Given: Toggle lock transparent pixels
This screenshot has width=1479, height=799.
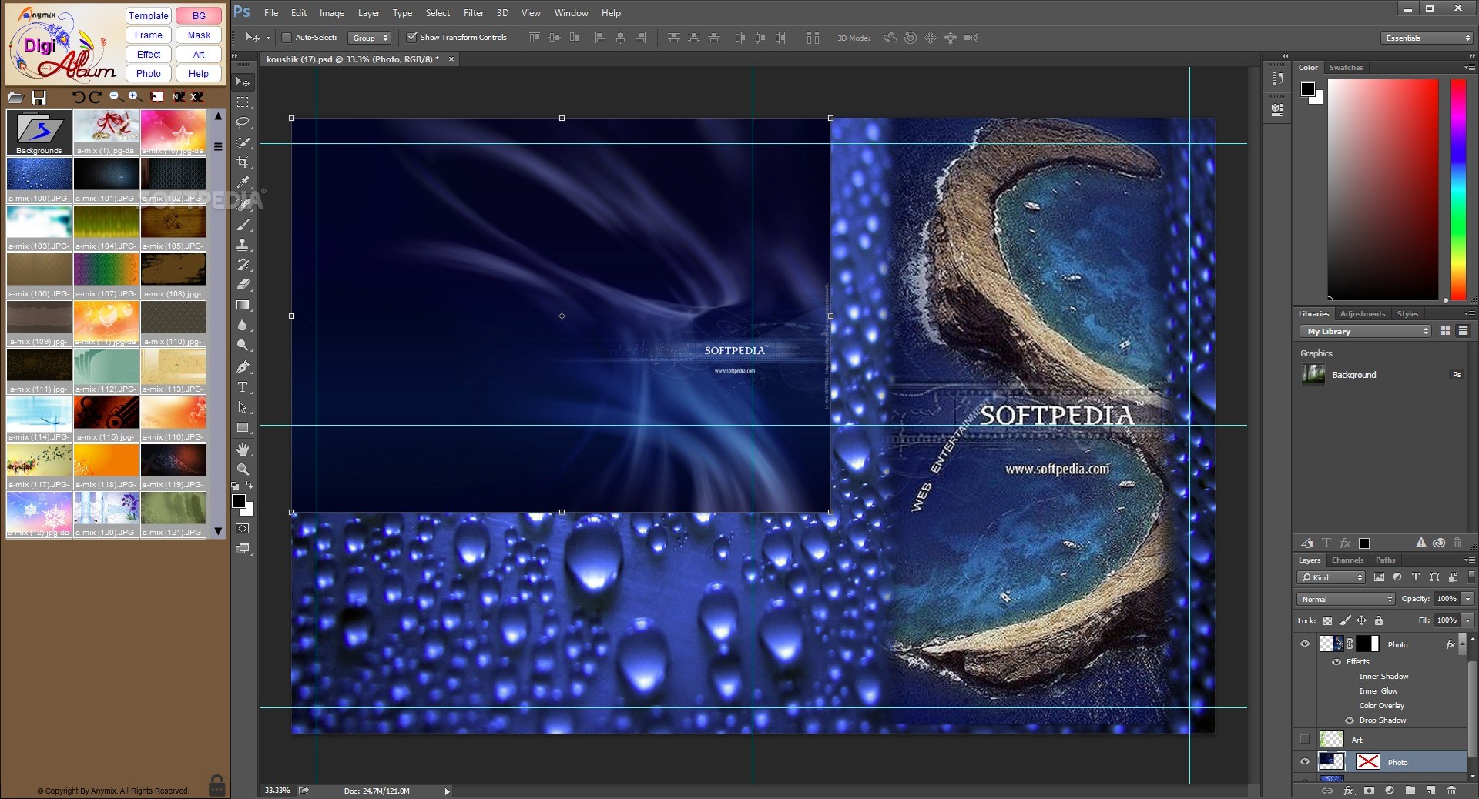Looking at the screenshot, I should (1327, 620).
